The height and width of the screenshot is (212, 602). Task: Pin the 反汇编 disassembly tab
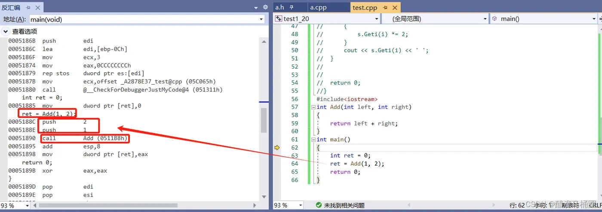[28, 7]
